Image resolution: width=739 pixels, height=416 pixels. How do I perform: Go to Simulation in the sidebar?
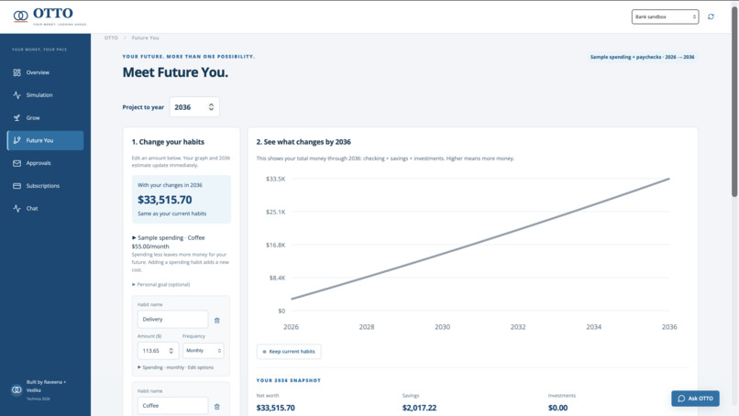click(45, 95)
